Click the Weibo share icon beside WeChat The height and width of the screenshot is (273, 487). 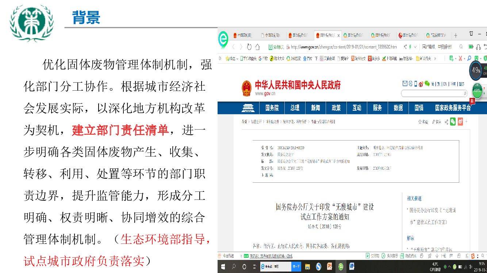click(x=460, y=122)
